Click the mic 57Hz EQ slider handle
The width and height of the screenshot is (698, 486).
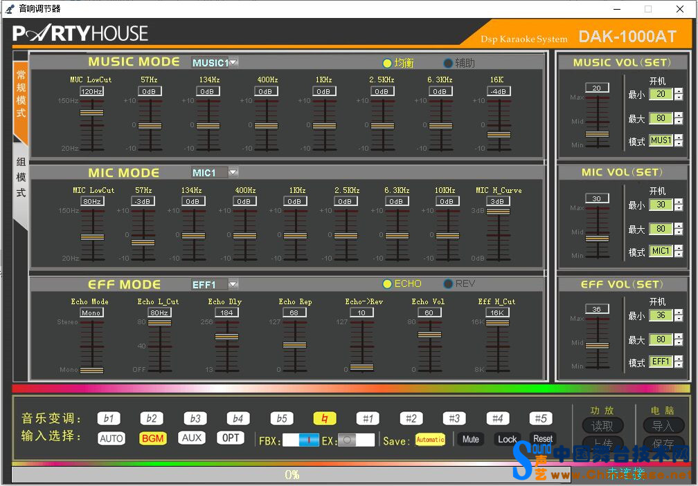[x=143, y=243]
